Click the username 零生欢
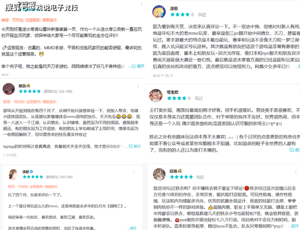Image resolution: width=300 pixels, height=230 pixels. (x=172, y=92)
